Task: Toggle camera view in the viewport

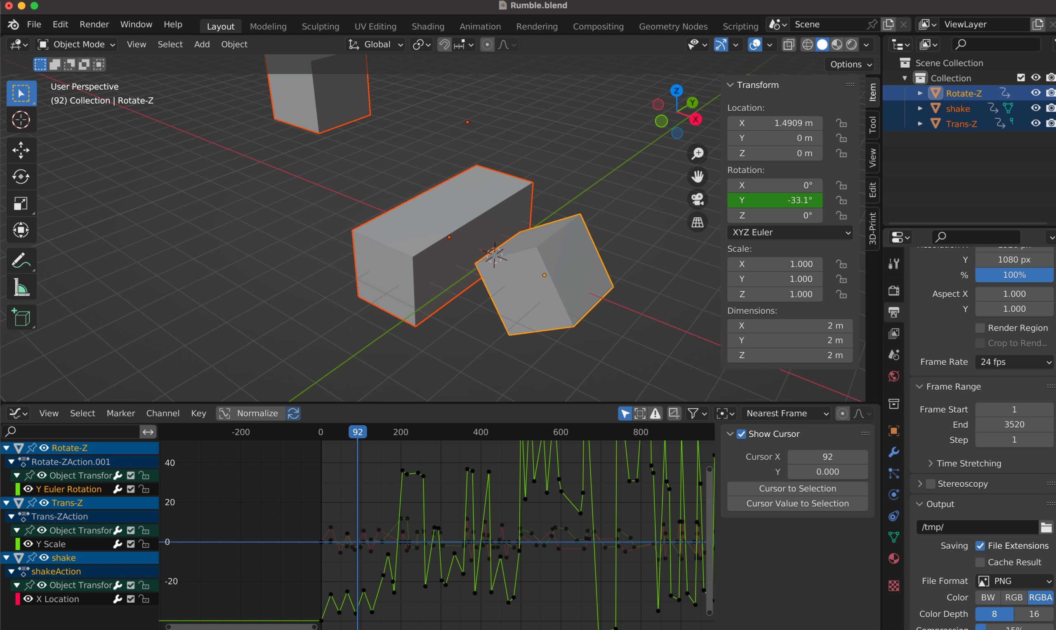Action: point(698,199)
